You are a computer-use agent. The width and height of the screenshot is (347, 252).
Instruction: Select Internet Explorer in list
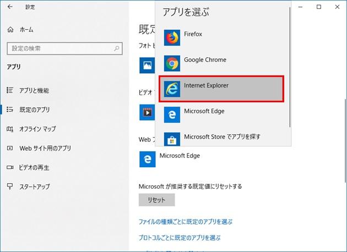pos(221,89)
